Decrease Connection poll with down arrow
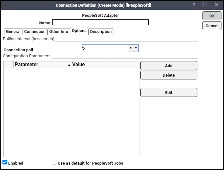 click(x=136, y=48)
